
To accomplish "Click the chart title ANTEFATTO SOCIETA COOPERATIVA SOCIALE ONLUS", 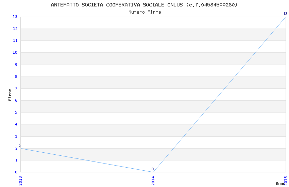I will pos(144,5).
